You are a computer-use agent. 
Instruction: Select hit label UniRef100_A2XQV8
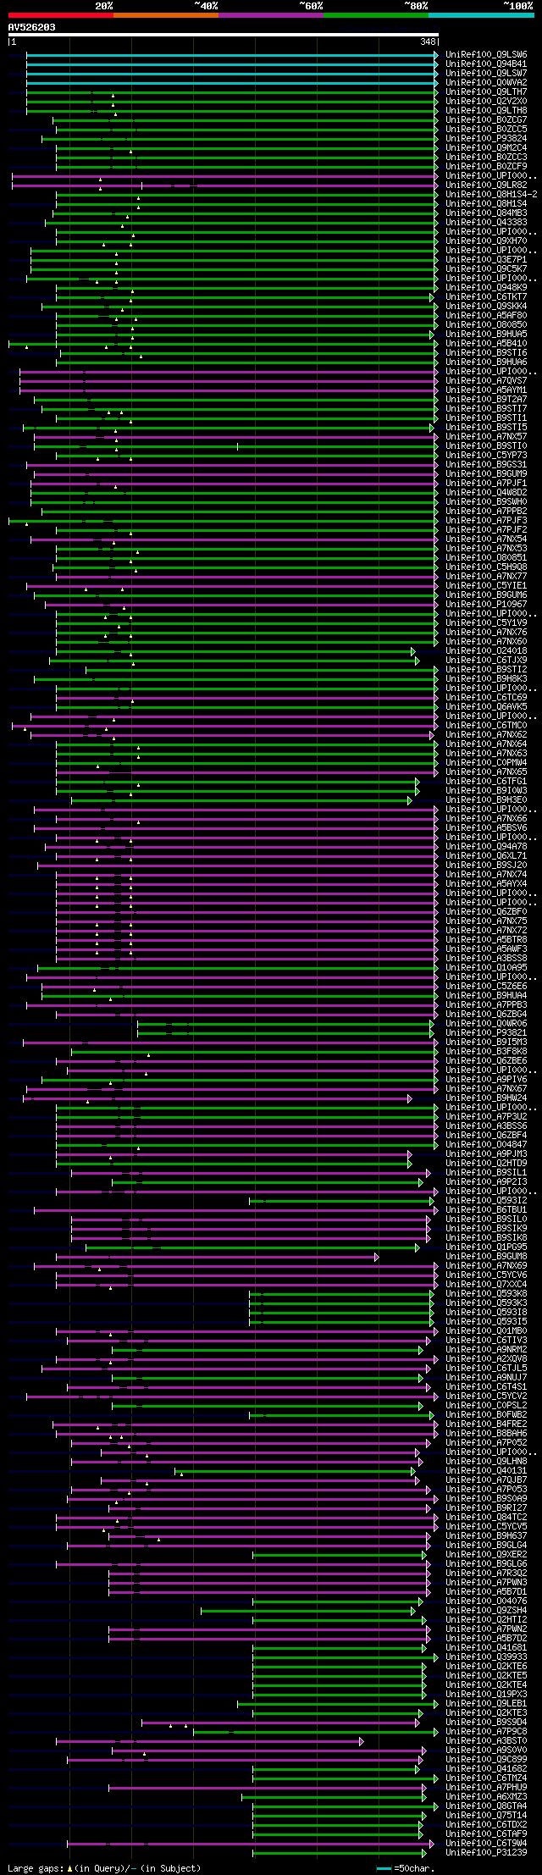point(486,1359)
